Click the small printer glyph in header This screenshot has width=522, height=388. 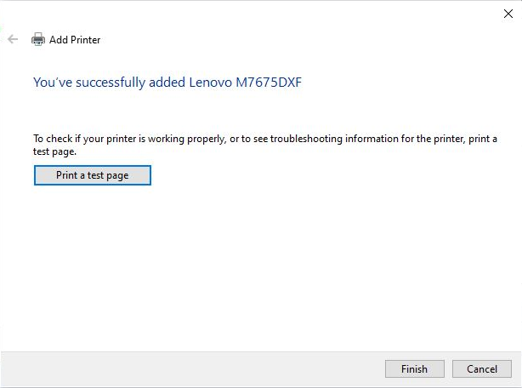click(38, 39)
